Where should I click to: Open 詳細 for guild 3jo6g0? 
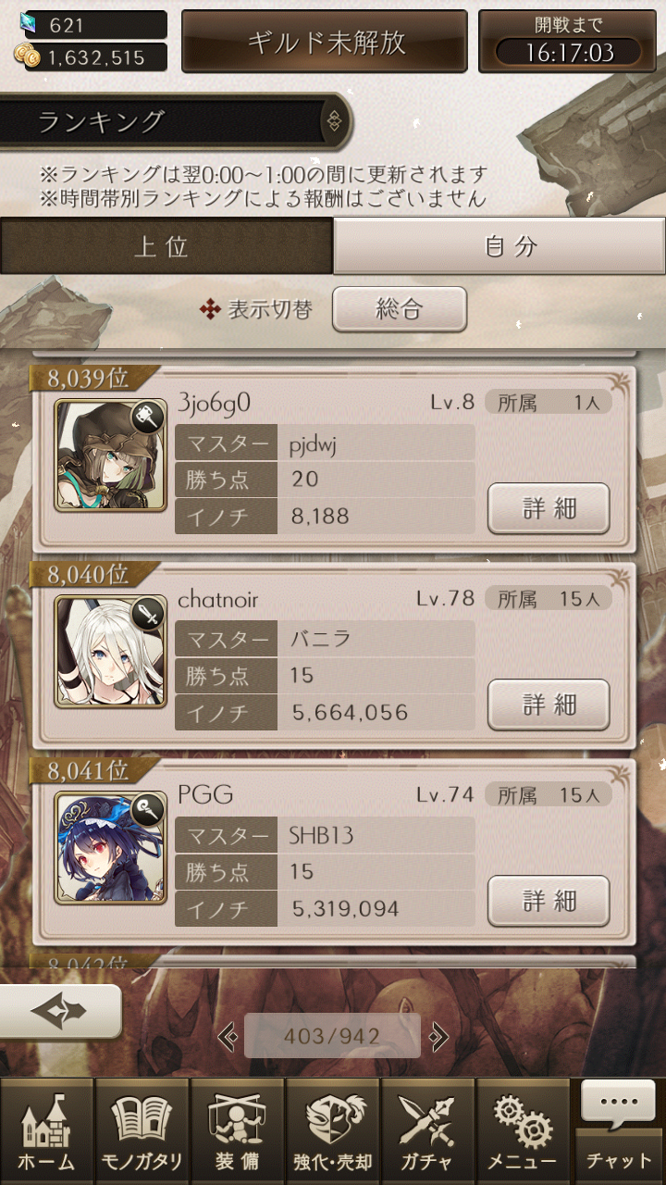(549, 508)
